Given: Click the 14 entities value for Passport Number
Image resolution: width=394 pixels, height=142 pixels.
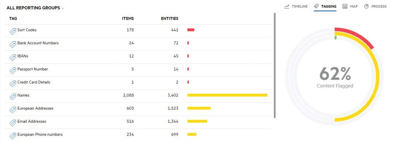Looking at the screenshot, I should 176,69.
